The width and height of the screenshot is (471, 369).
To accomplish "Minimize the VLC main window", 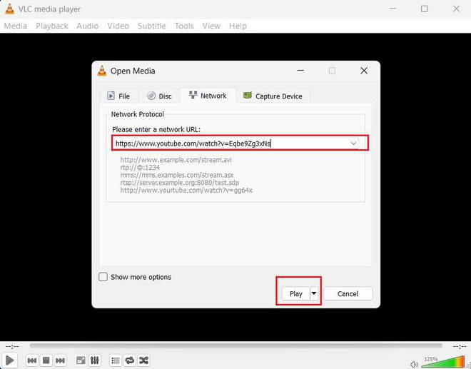I will click(x=393, y=9).
